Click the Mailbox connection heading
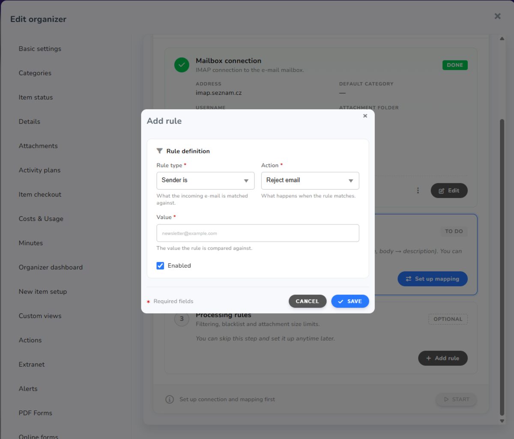The width and height of the screenshot is (514, 439). pyautogui.click(x=228, y=61)
